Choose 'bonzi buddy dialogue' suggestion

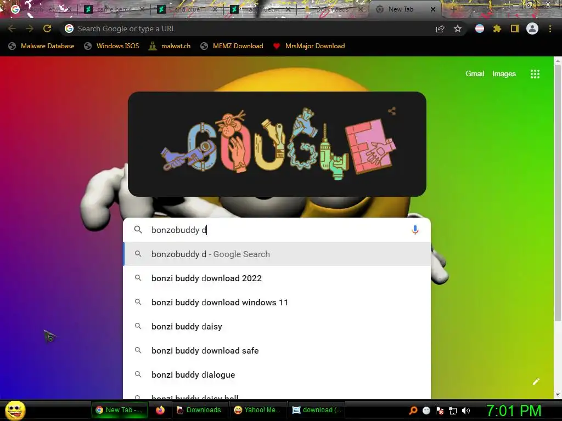pos(277,374)
